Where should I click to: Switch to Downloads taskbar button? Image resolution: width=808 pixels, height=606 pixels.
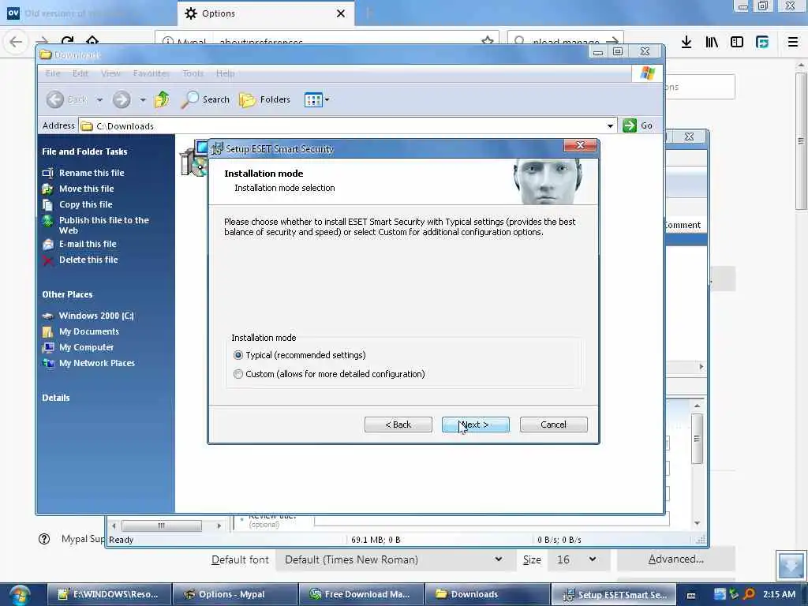point(487,594)
